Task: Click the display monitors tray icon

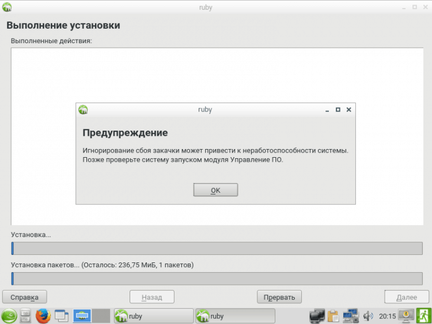Action: click(317, 316)
